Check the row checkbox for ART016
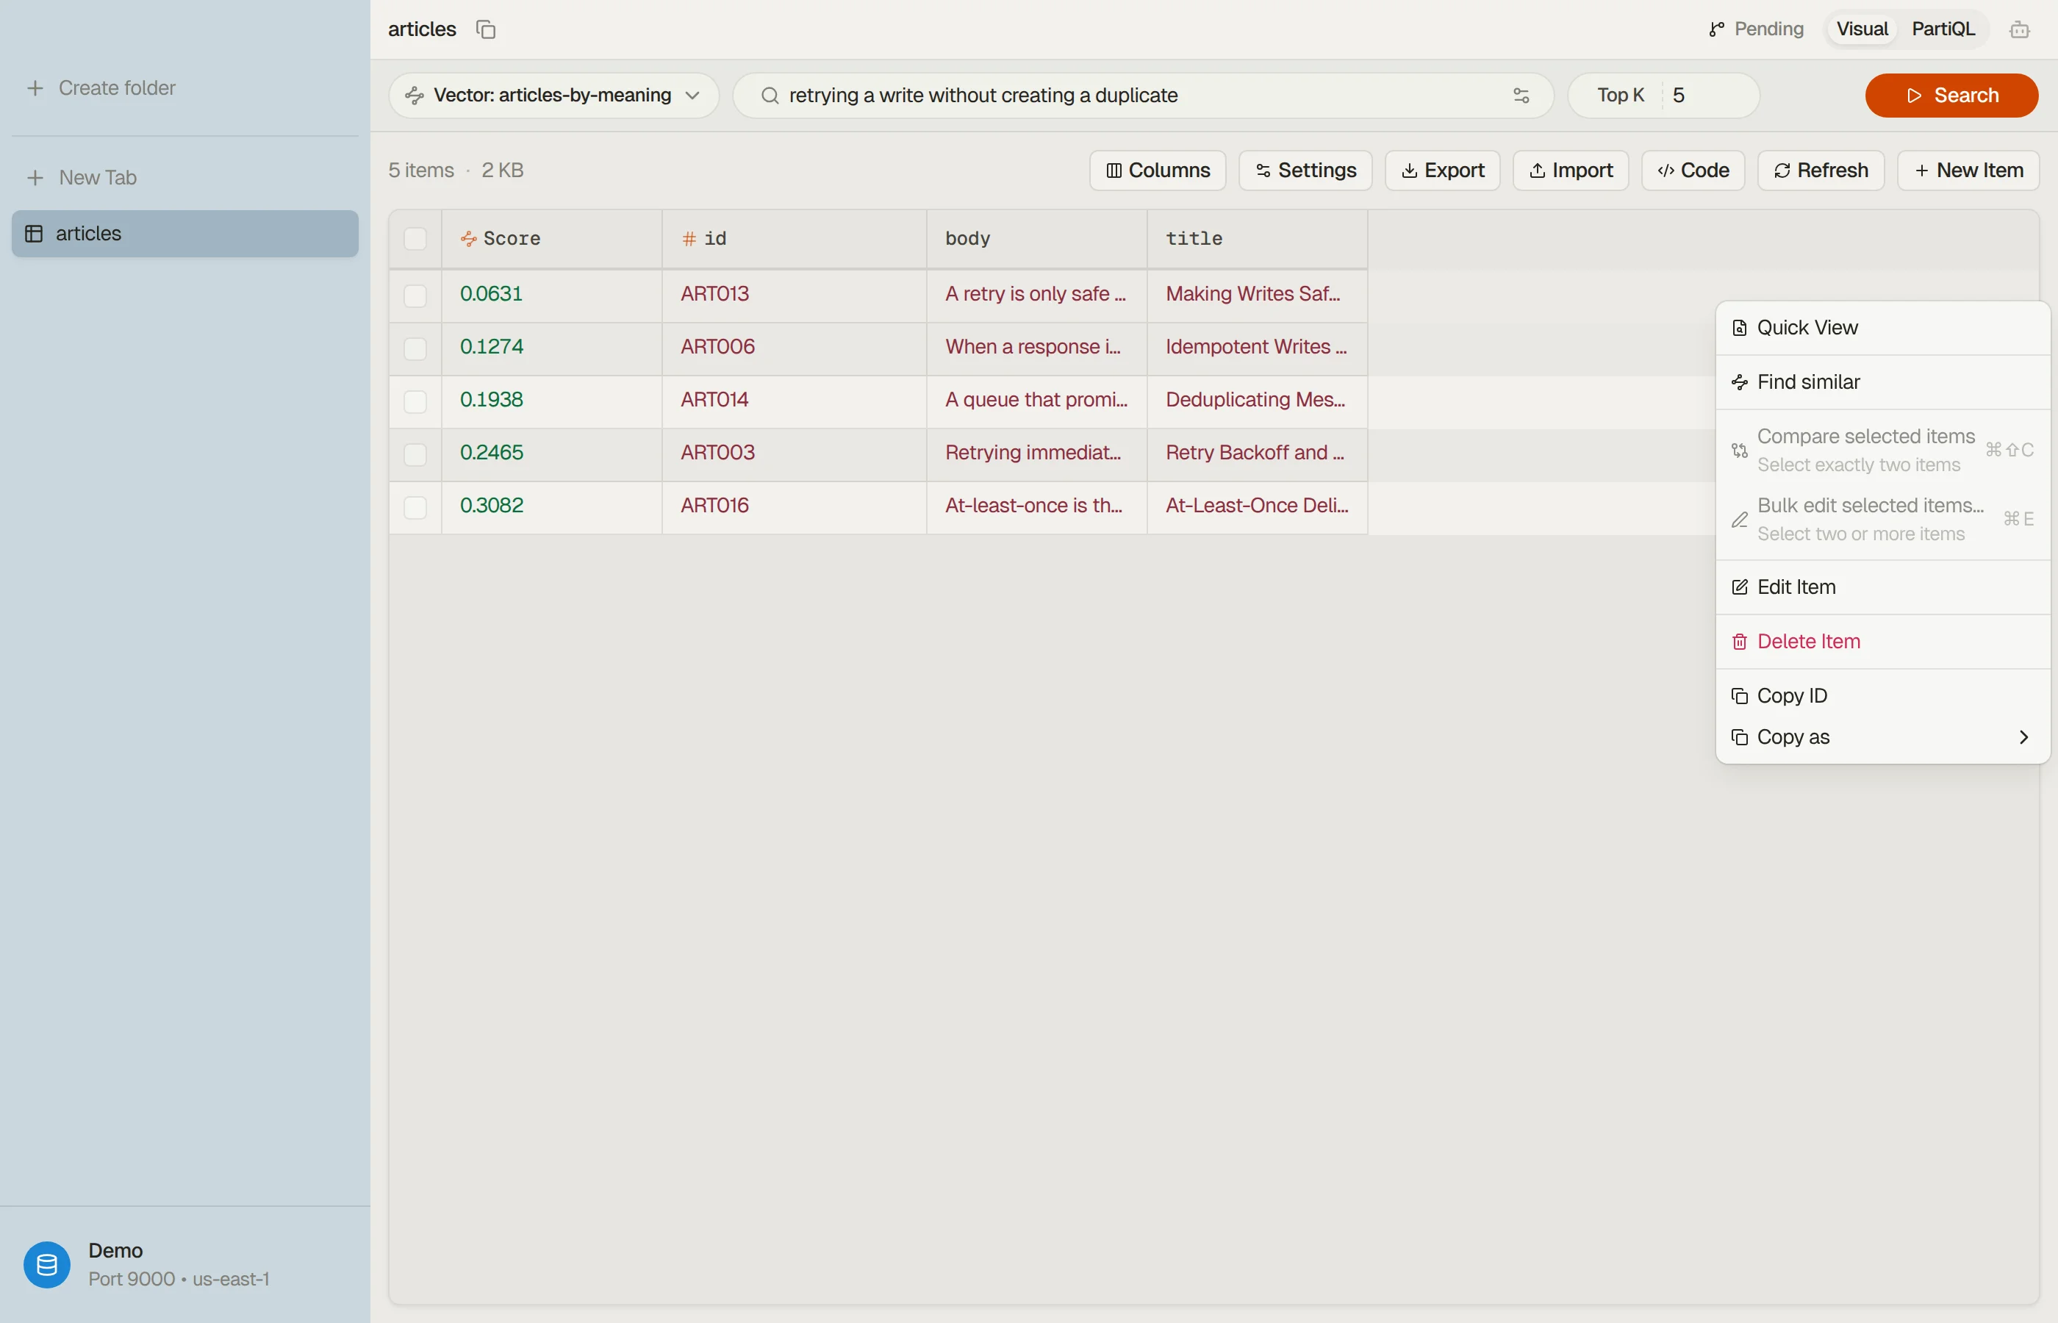2058x1323 pixels. click(x=415, y=507)
